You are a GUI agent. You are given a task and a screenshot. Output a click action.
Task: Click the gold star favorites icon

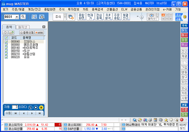pyautogui.click(x=166, y=120)
